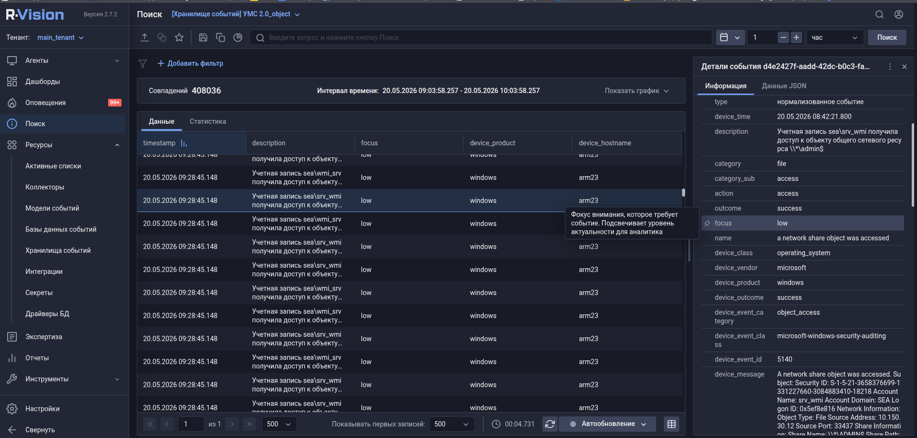
Task: Switch to the Информация tab
Action: (726, 86)
